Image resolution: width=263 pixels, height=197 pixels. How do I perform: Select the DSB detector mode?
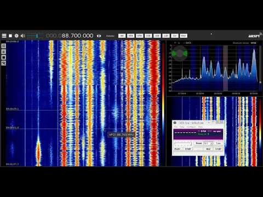(148, 36)
